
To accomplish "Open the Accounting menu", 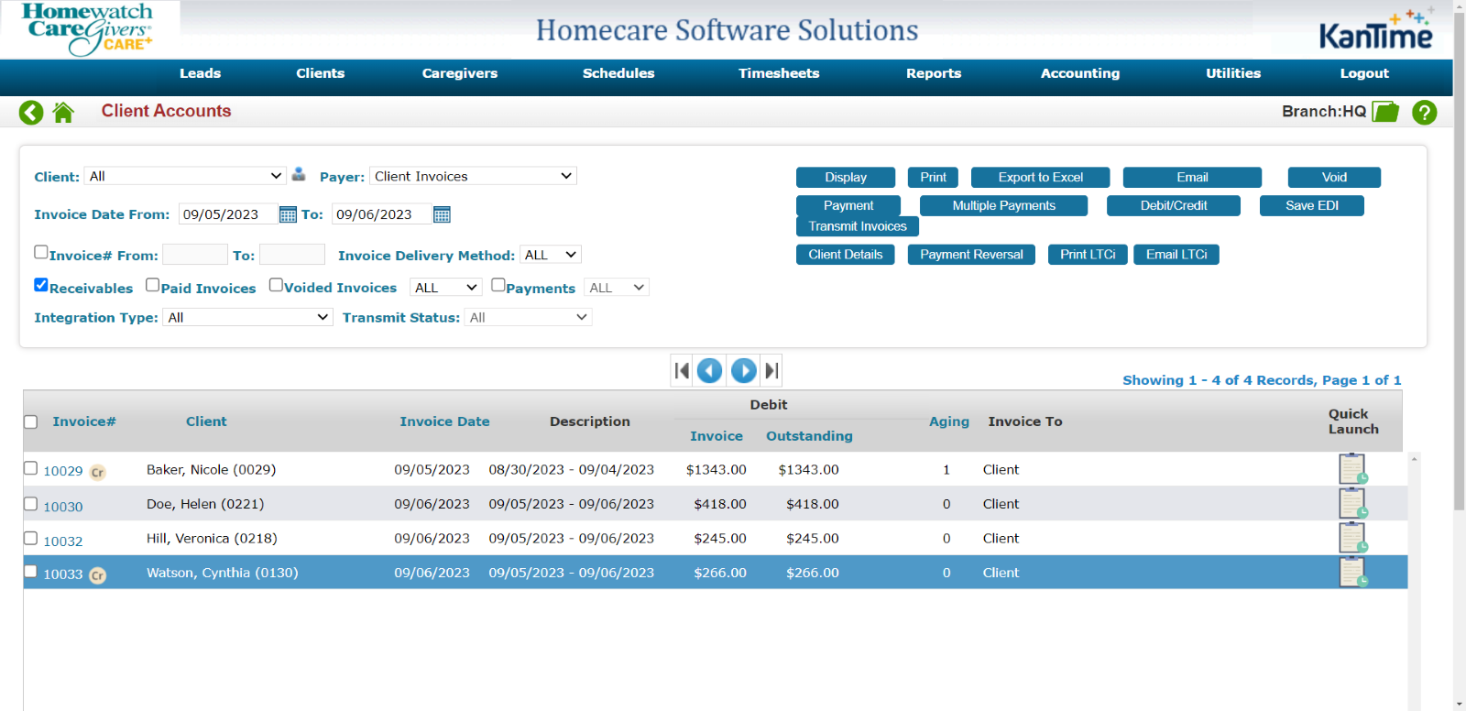I will tap(1079, 73).
